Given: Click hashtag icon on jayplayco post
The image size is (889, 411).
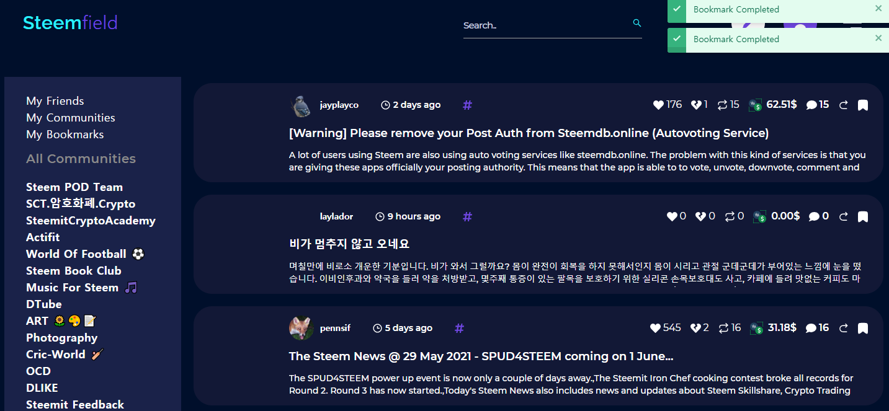Looking at the screenshot, I should 467,105.
